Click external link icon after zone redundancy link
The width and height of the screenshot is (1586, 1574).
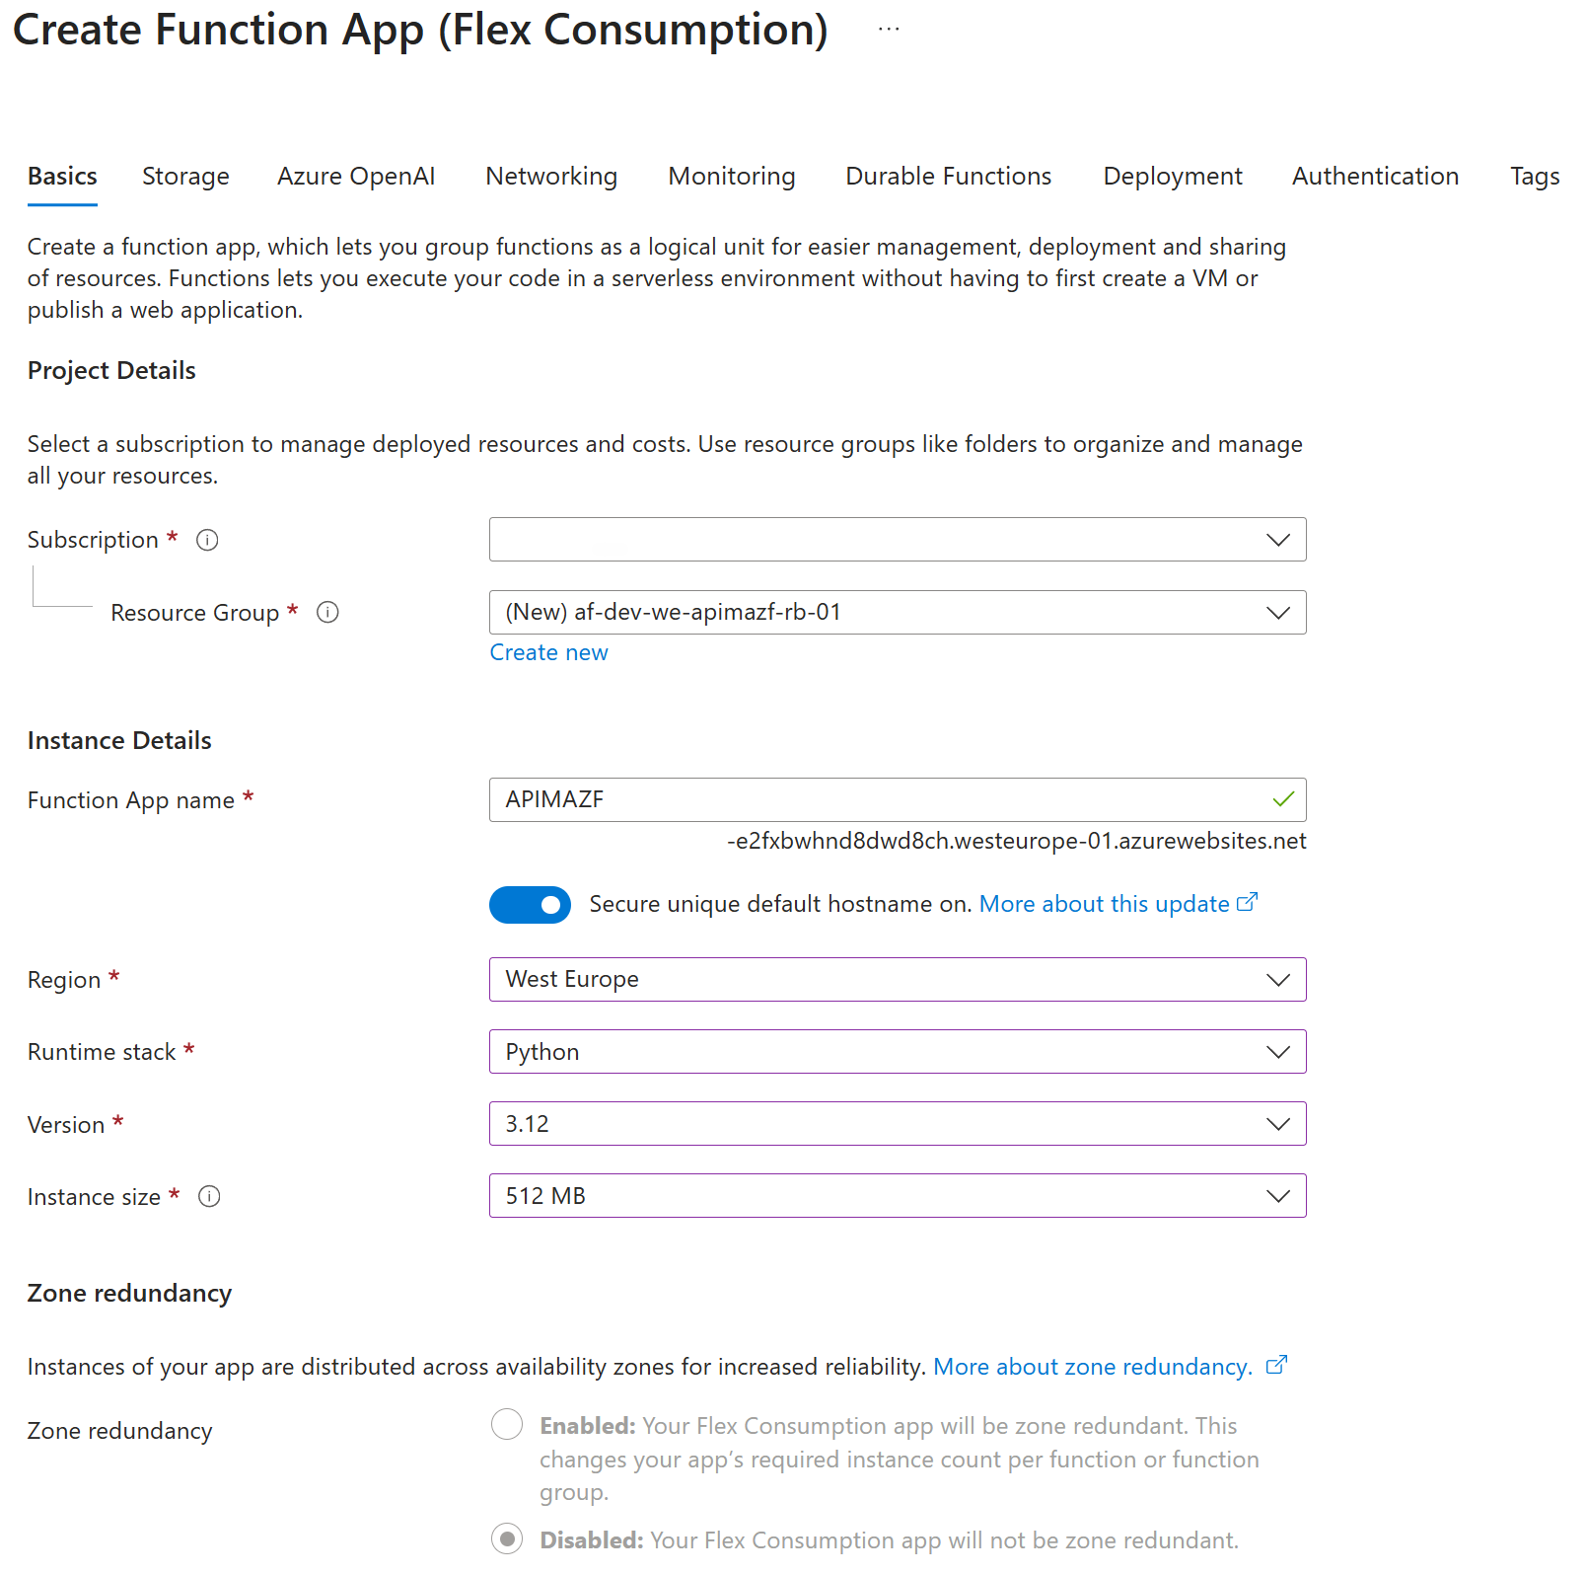[x=1276, y=1366]
